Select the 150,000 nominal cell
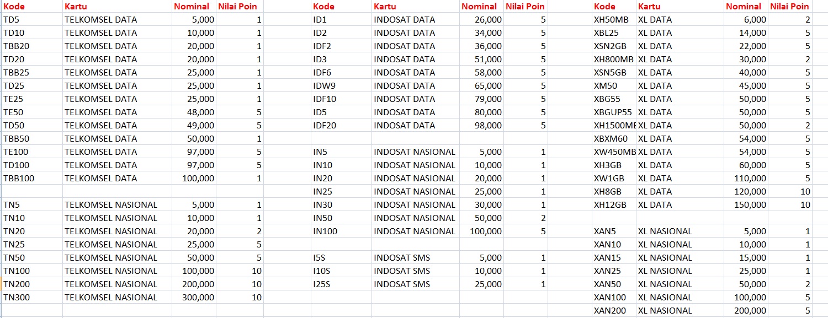 pyautogui.click(x=746, y=204)
